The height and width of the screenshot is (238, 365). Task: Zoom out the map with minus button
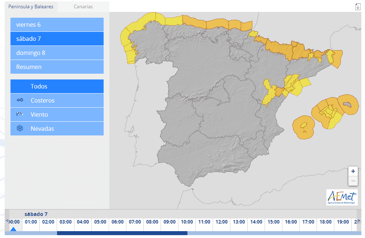tap(353, 181)
